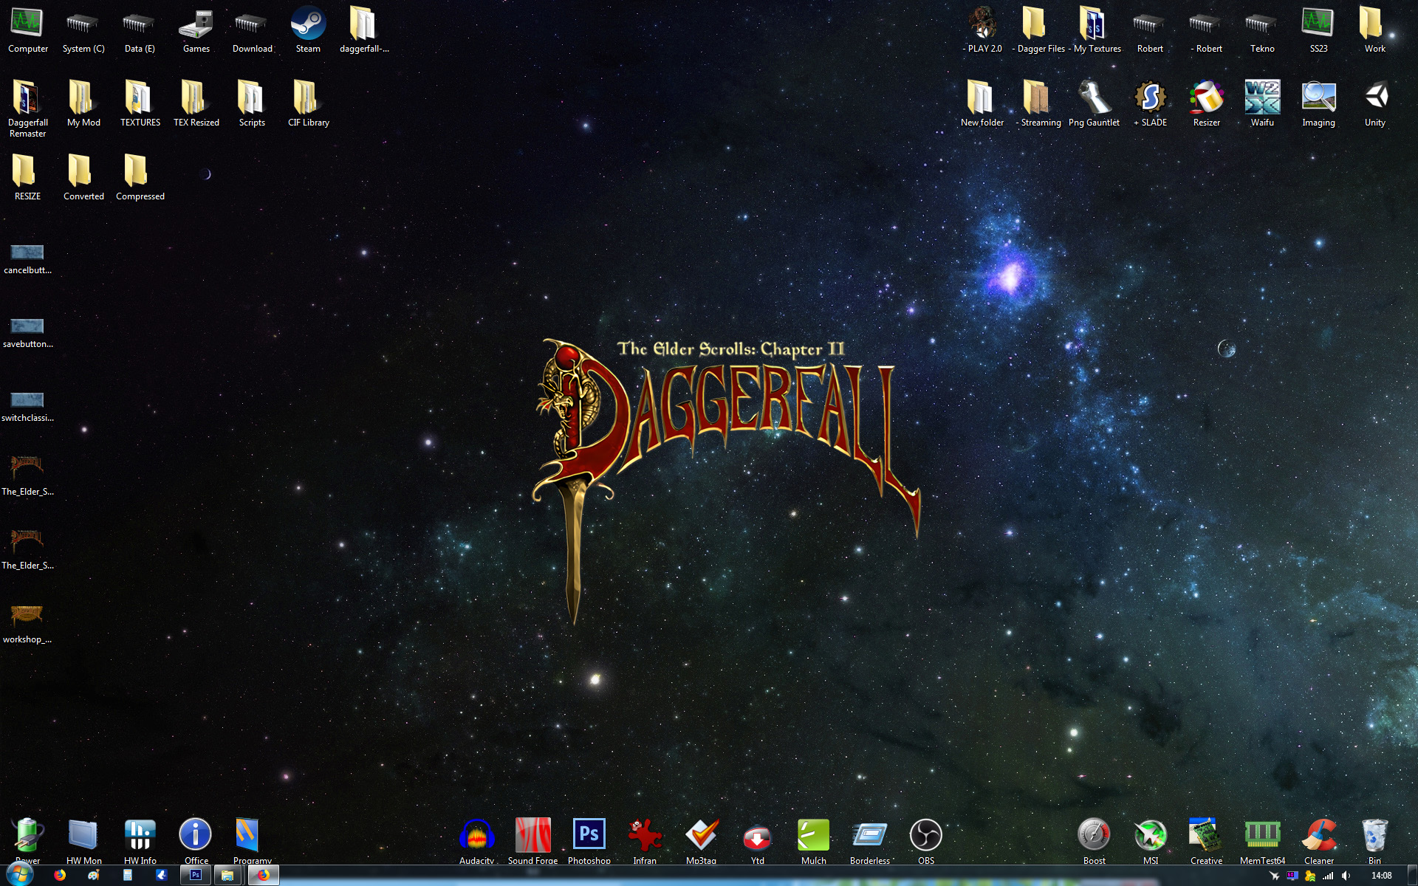Screen dimensions: 1418x886
Task: Open the Tekno drive shortcut
Action: click(1262, 31)
